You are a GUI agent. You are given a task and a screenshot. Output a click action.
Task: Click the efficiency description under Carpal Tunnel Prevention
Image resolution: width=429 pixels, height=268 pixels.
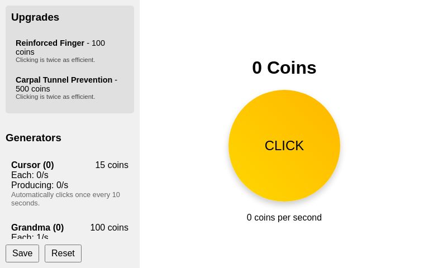tap(55, 97)
